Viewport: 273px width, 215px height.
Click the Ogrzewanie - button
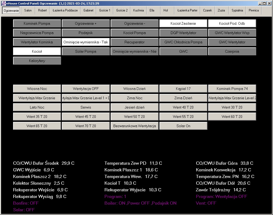(134, 23)
